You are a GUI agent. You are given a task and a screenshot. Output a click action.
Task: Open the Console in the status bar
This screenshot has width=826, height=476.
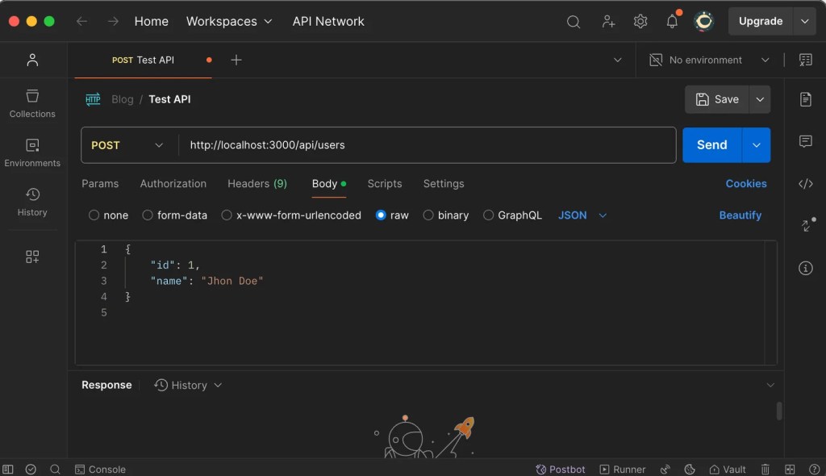[x=100, y=470]
